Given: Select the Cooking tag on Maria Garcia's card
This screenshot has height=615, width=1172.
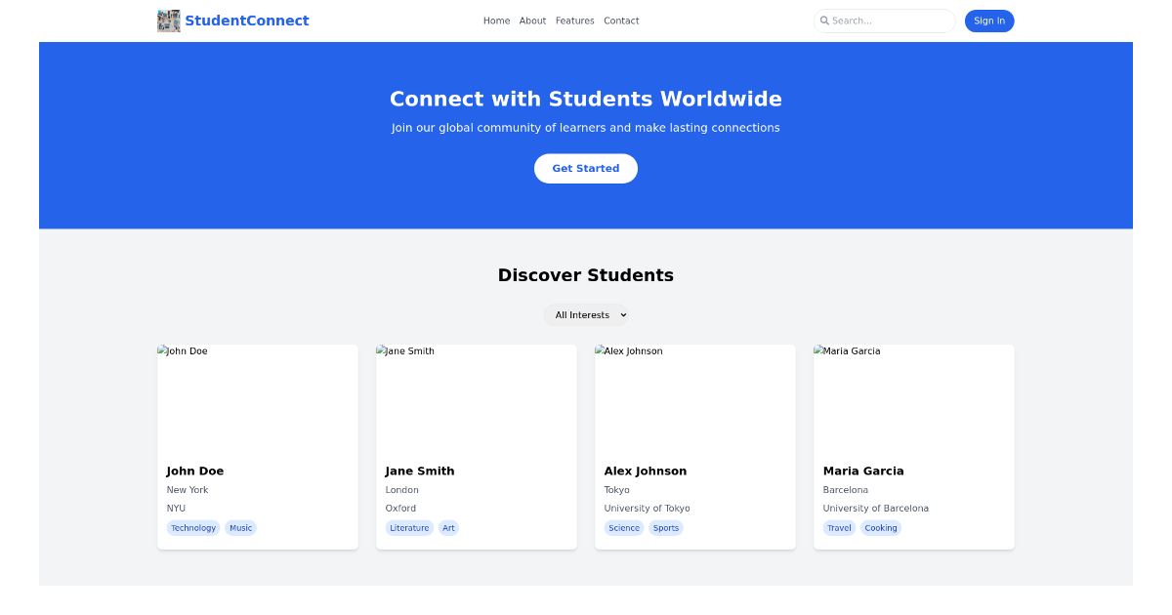Looking at the screenshot, I should [881, 528].
